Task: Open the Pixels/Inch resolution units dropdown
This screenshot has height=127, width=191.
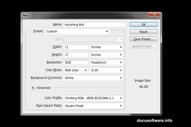Action: [106, 63]
